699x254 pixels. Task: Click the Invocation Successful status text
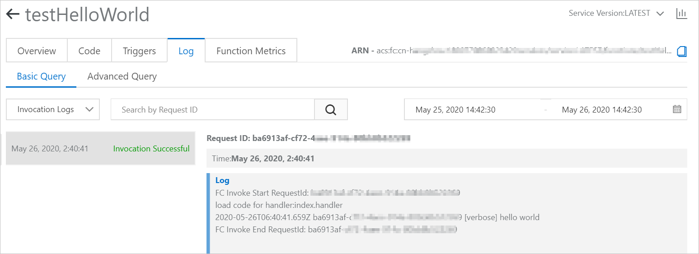[151, 149]
